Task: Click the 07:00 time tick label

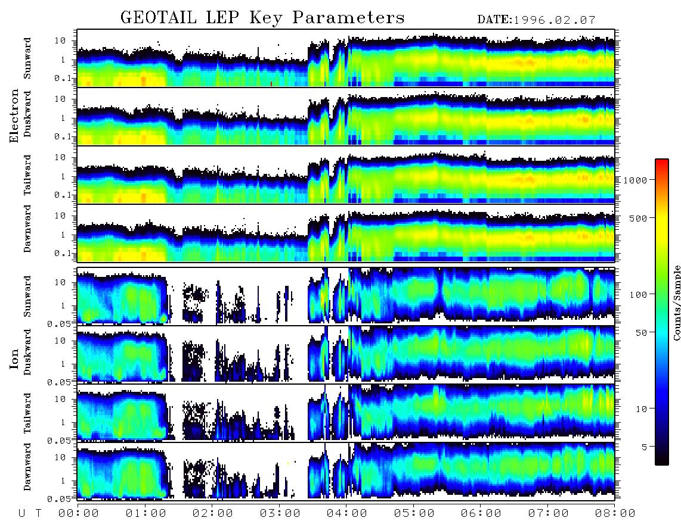Action: point(549,513)
